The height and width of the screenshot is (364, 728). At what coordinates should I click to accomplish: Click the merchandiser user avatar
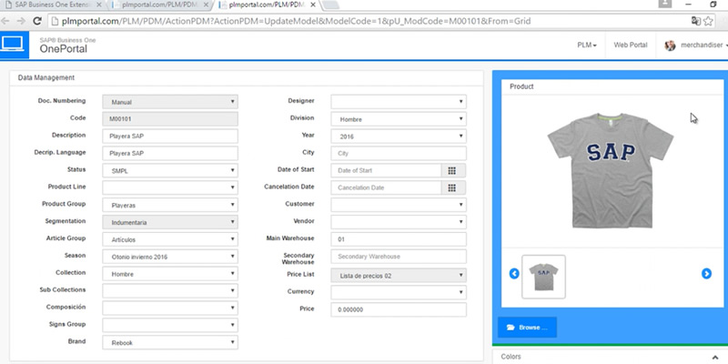pos(671,45)
